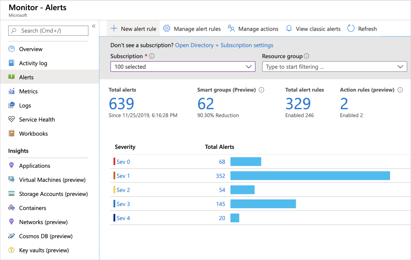Viewport: 411px width, 260px height.
Task: Click the Key vaults sidebar icon
Action: pos(12,250)
